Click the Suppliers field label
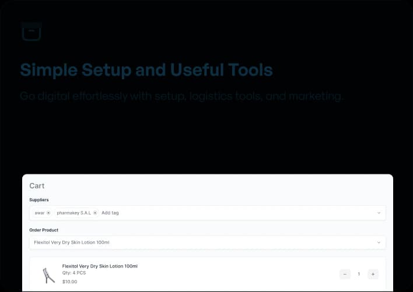The image size is (413, 292). [x=39, y=200]
